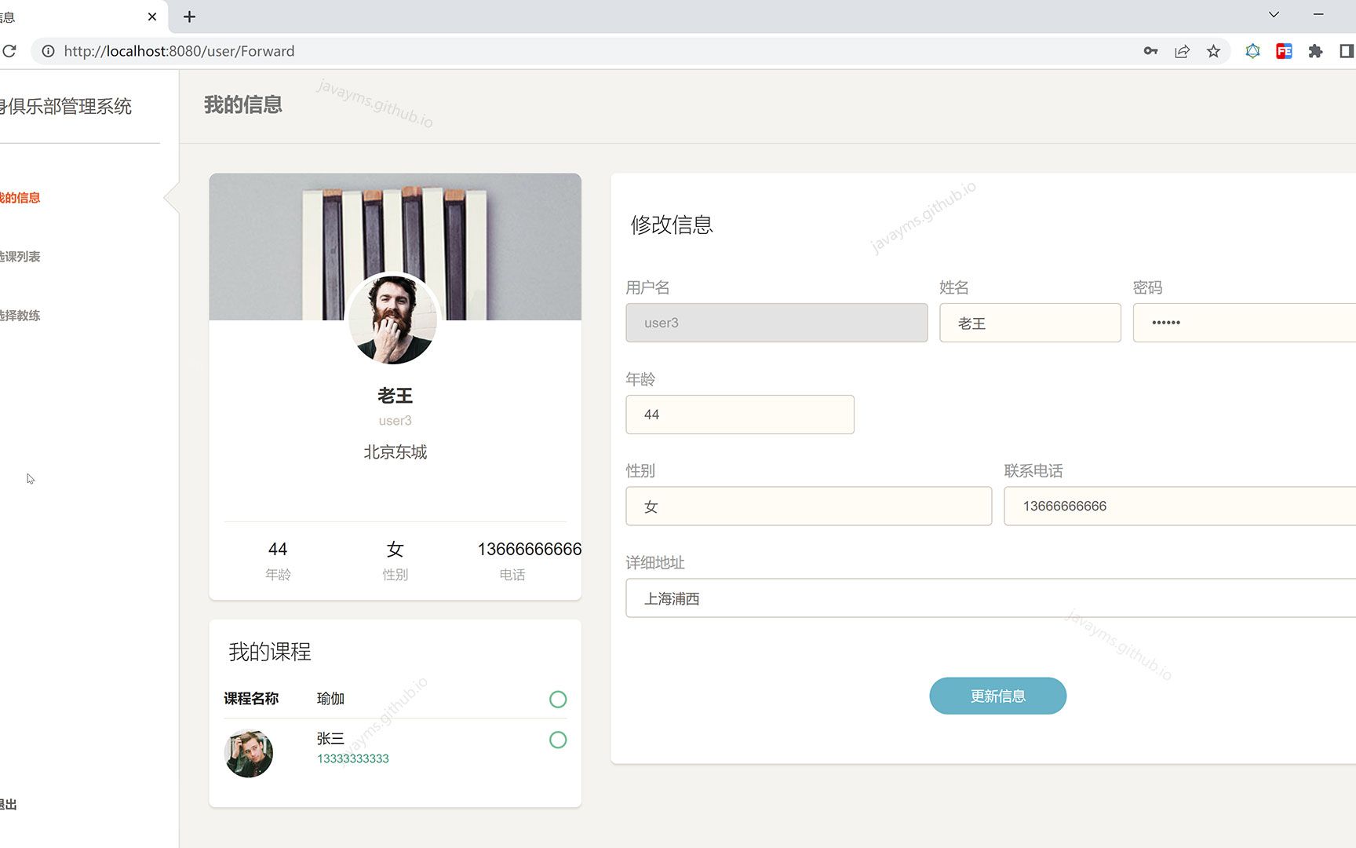1356x848 pixels.
Task: Click the coach 张三 avatar
Action: 249,754
